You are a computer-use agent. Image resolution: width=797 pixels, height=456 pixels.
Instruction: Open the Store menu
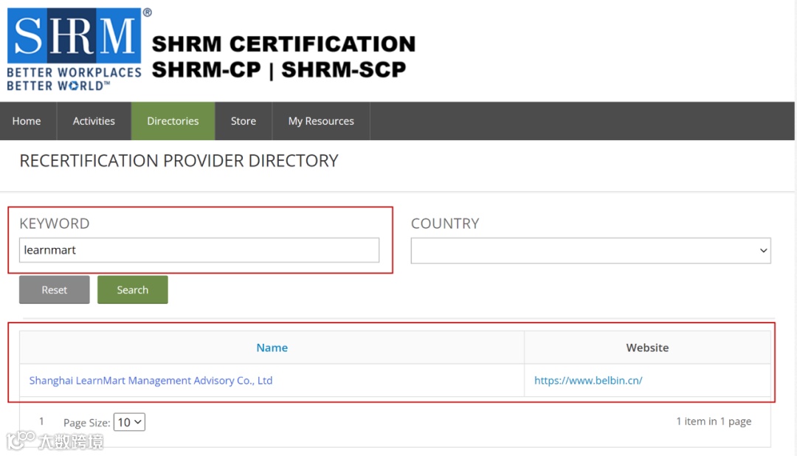point(244,121)
